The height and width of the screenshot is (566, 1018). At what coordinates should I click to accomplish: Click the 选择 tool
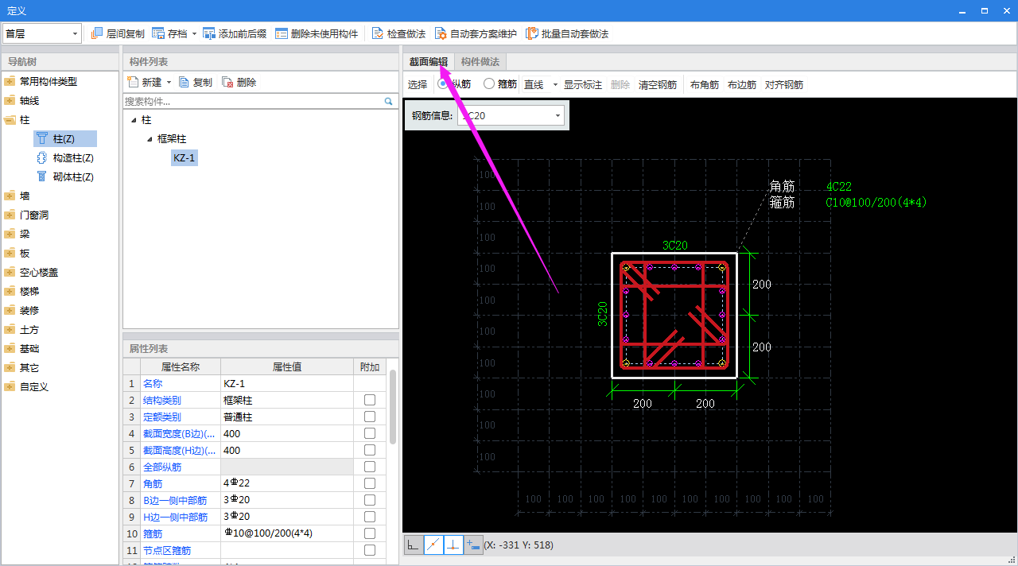tap(418, 84)
